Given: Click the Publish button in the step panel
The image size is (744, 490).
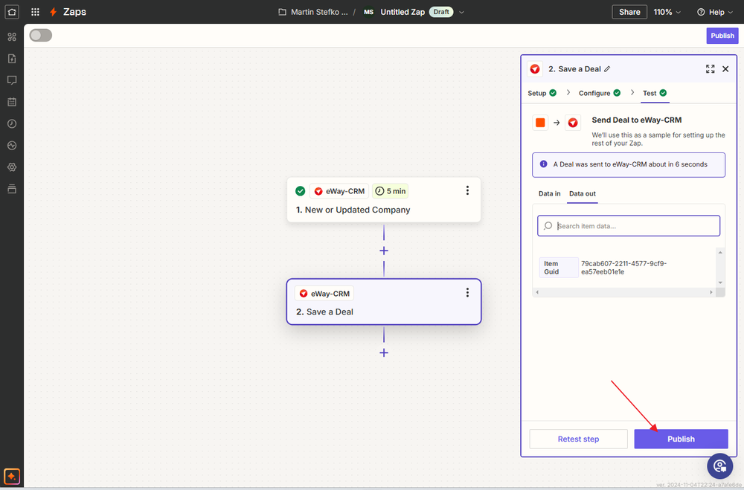Looking at the screenshot, I should click(x=681, y=439).
